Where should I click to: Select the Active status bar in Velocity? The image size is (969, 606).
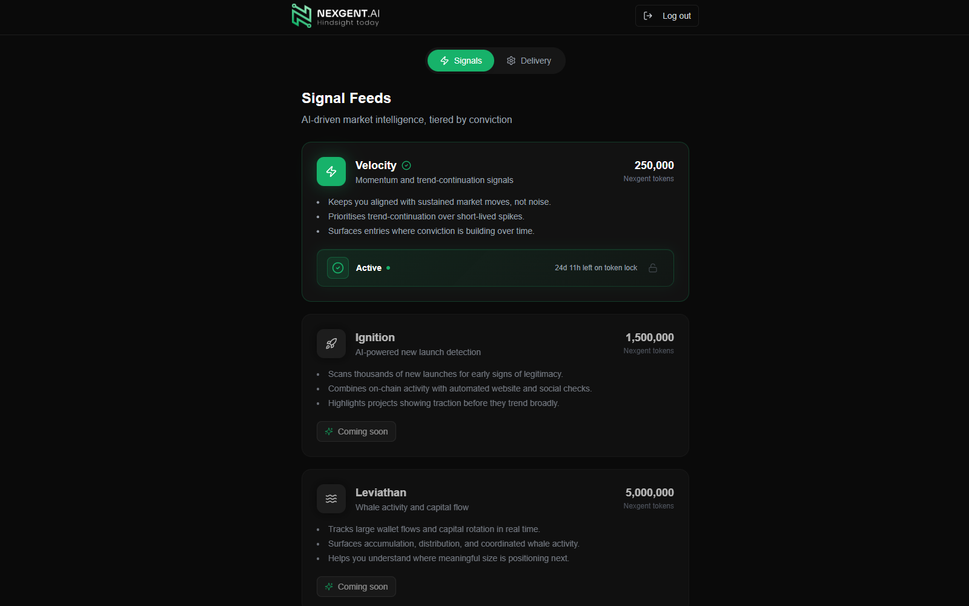tap(495, 268)
